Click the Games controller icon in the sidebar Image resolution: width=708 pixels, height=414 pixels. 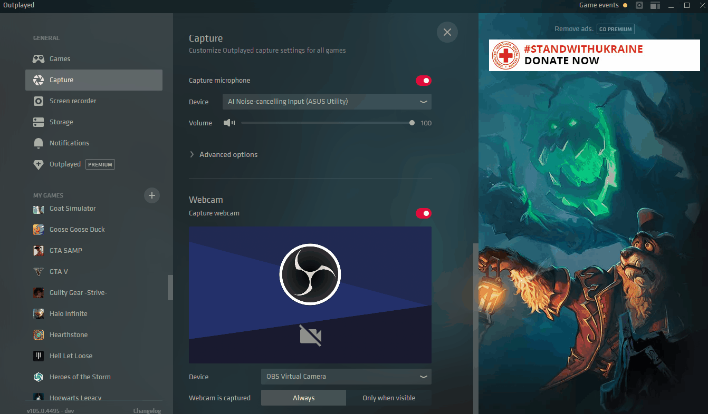coord(39,59)
